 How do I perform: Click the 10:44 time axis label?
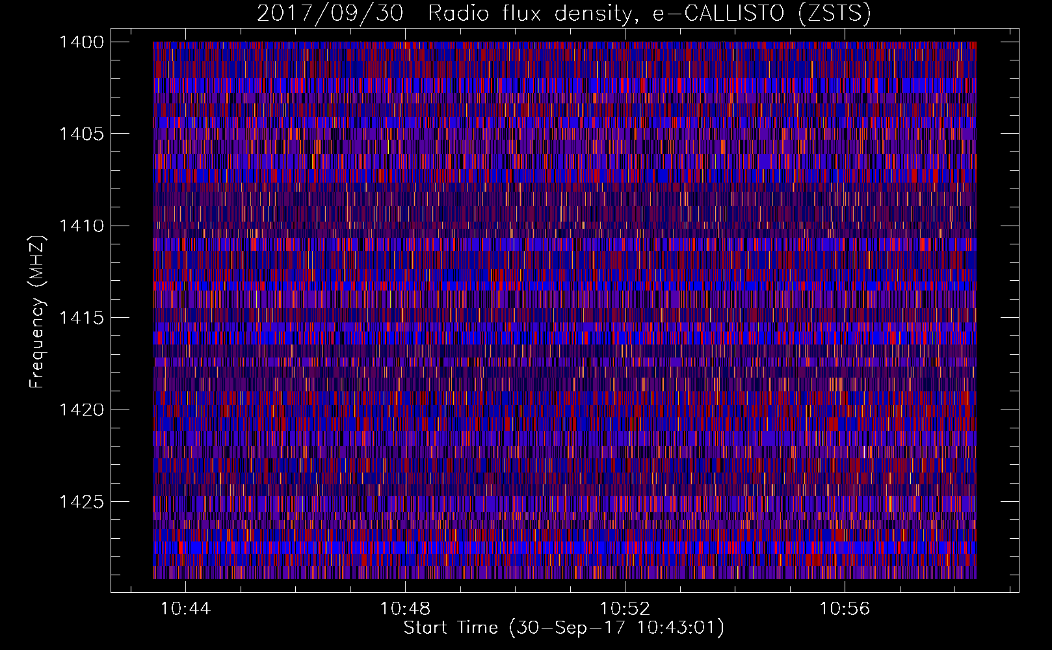(x=186, y=609)
